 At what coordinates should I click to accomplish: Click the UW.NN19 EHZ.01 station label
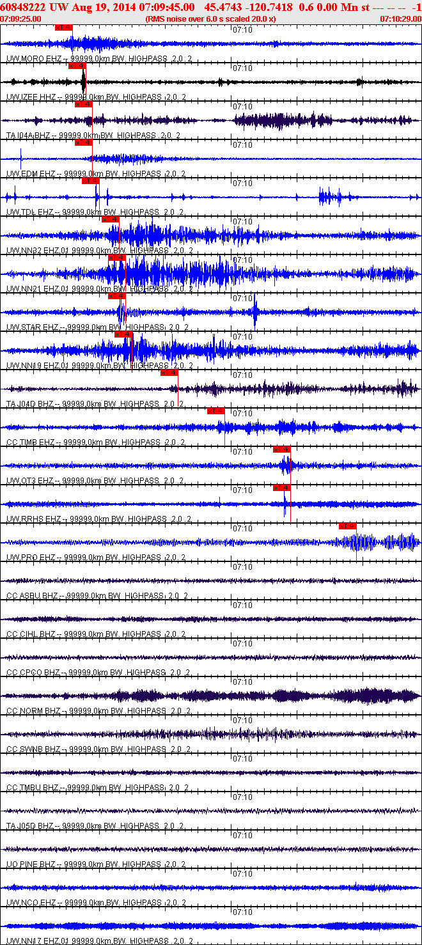click(37, 366)
